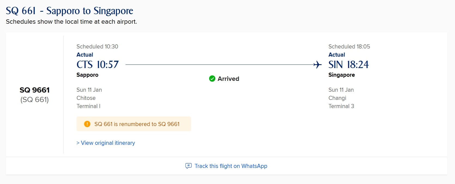The image size is (455, 184).
Task: Click the green Arrived checkmark icon
Action: point(212,79)
